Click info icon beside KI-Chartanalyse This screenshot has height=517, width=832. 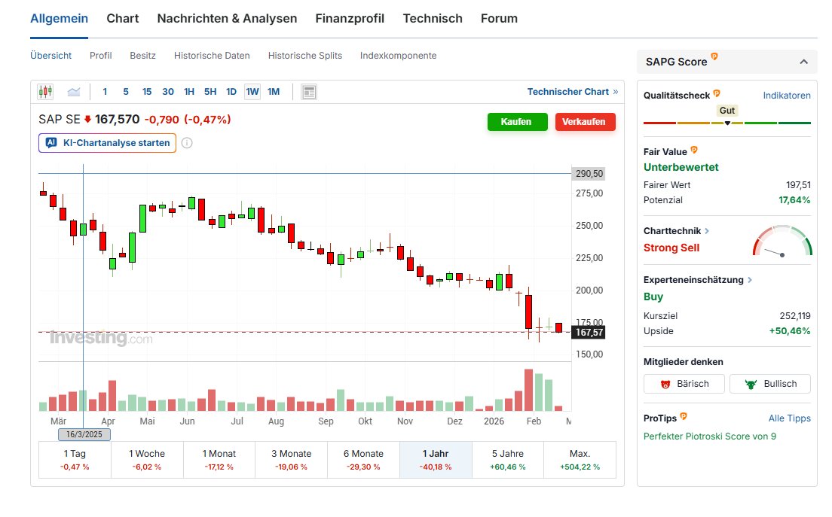[187, 143]
